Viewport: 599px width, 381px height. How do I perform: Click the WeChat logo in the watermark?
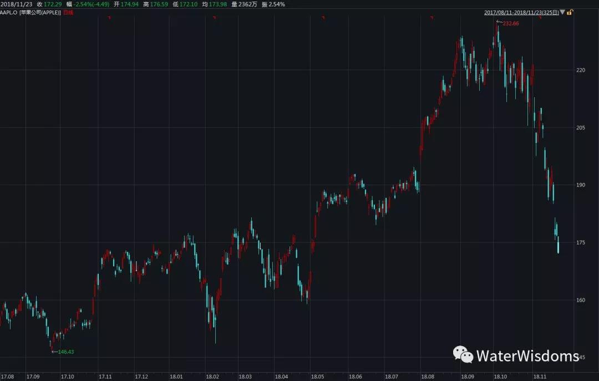[x=463, y=354]
